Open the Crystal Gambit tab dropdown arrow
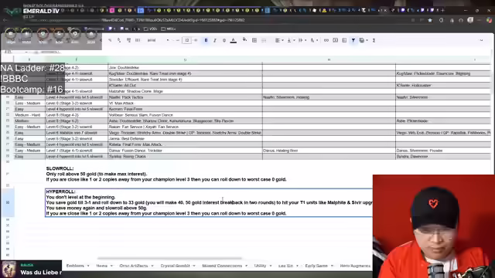Screen dimensions: 495x278 (x=194, y=266)
